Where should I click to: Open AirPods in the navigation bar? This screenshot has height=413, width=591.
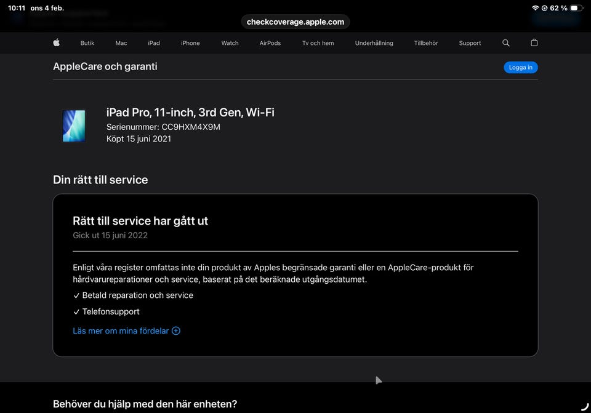[x=270, y=43]
